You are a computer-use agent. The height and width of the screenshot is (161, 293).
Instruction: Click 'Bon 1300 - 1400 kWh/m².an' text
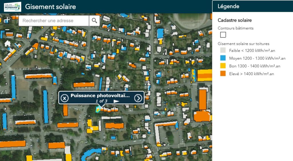pos(255,66)
